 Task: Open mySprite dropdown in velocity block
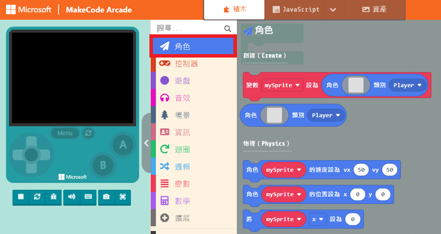(x=283, y=170)
